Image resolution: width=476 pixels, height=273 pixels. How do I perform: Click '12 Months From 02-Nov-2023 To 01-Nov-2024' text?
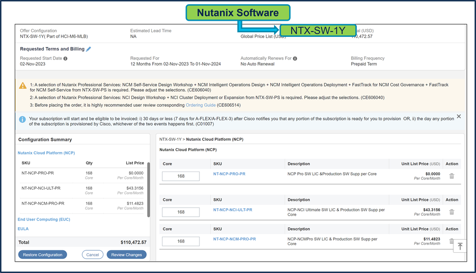[175, 64]
